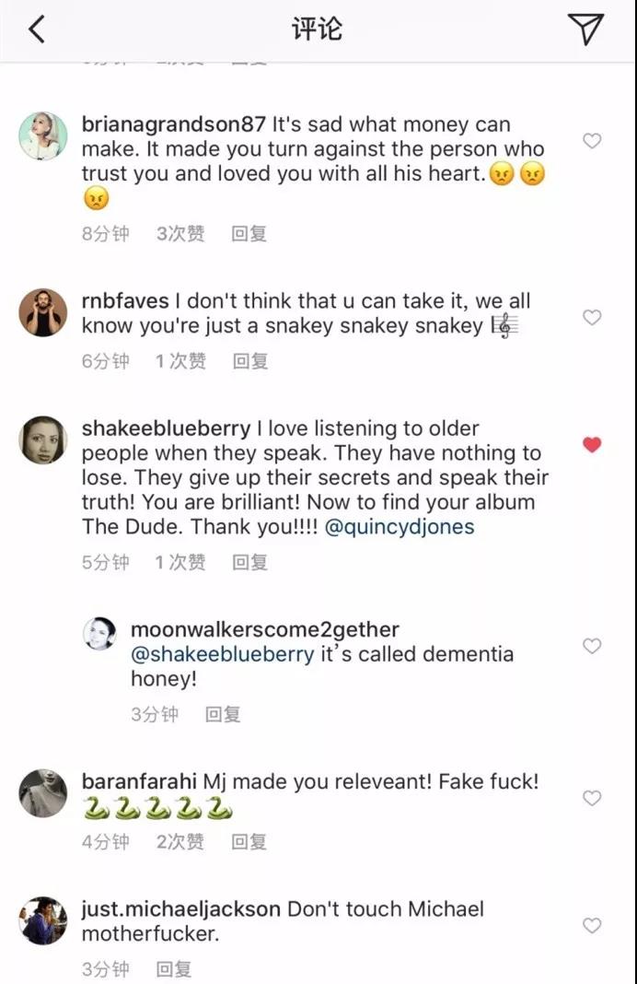Open brianagrandson87's profile picture
The width and height of the screenshot is (637, 984).
click(43, 136)
